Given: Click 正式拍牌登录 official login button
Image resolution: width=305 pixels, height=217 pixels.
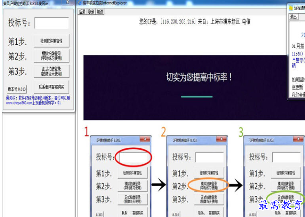Looking at the screenshot, I should click(x=52, y=71).
